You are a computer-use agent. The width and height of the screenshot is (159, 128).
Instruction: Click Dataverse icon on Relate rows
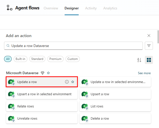pos(11,106)
